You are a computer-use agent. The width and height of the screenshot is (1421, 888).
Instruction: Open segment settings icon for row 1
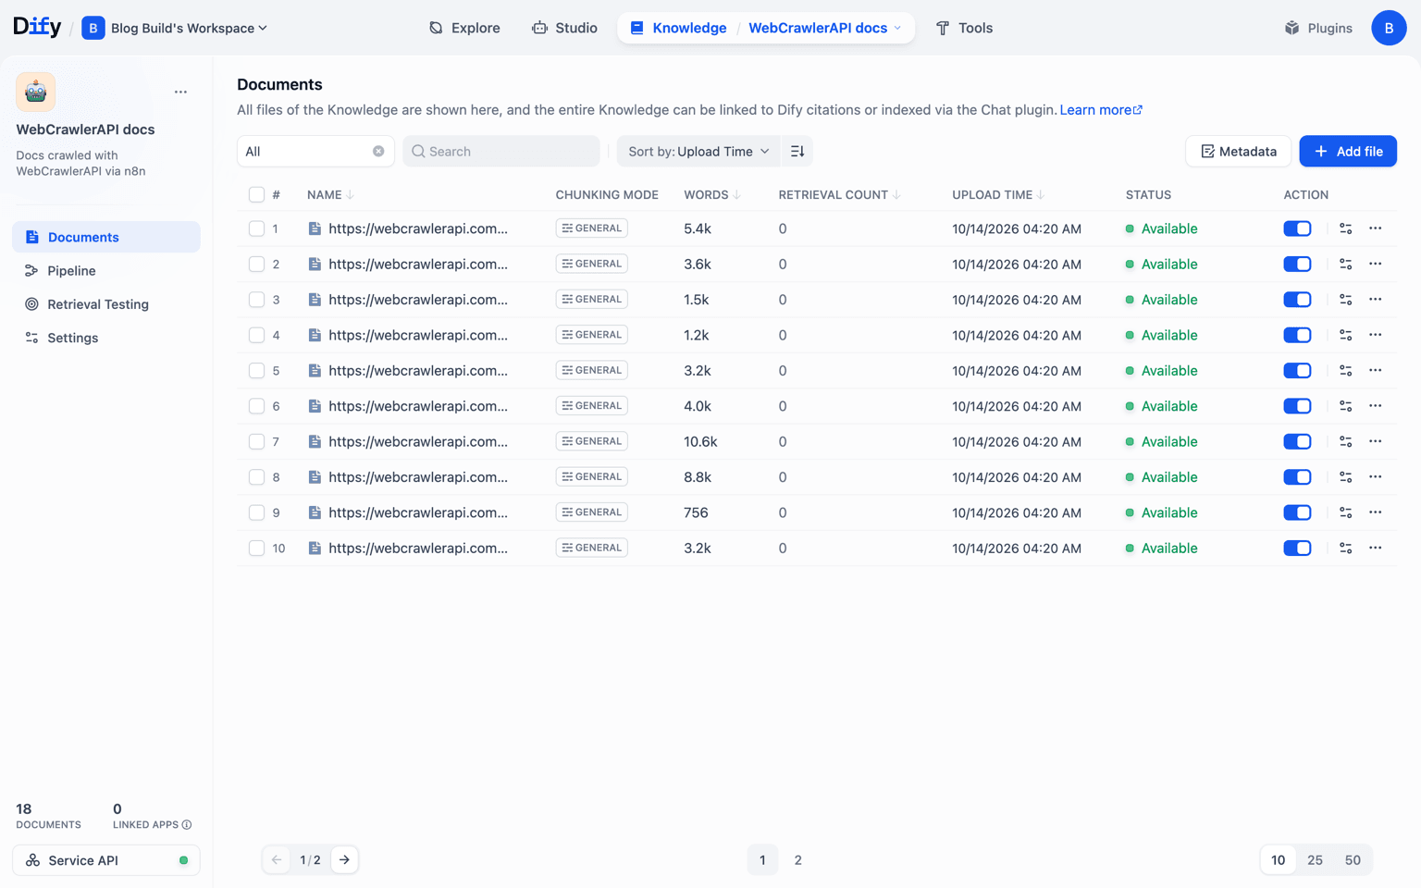(x=1345, y=228)
